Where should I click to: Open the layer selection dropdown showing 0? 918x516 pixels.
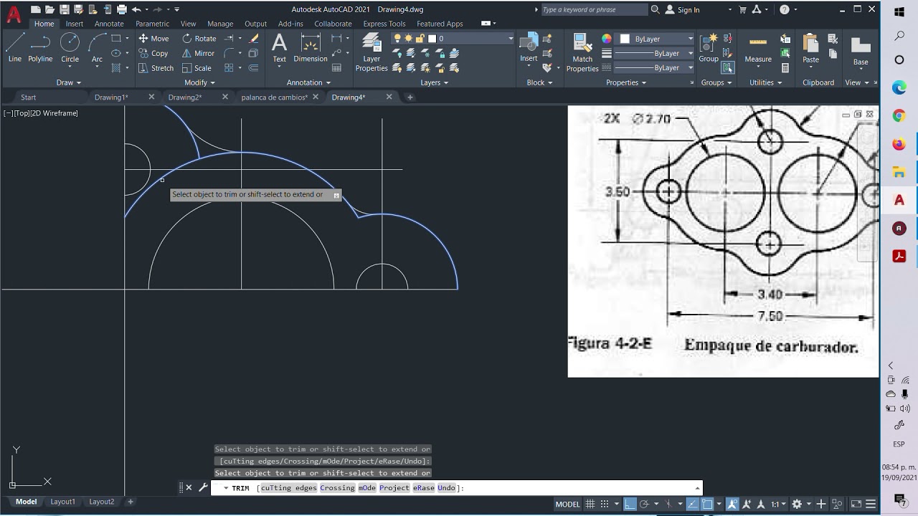tap(511, 39)
